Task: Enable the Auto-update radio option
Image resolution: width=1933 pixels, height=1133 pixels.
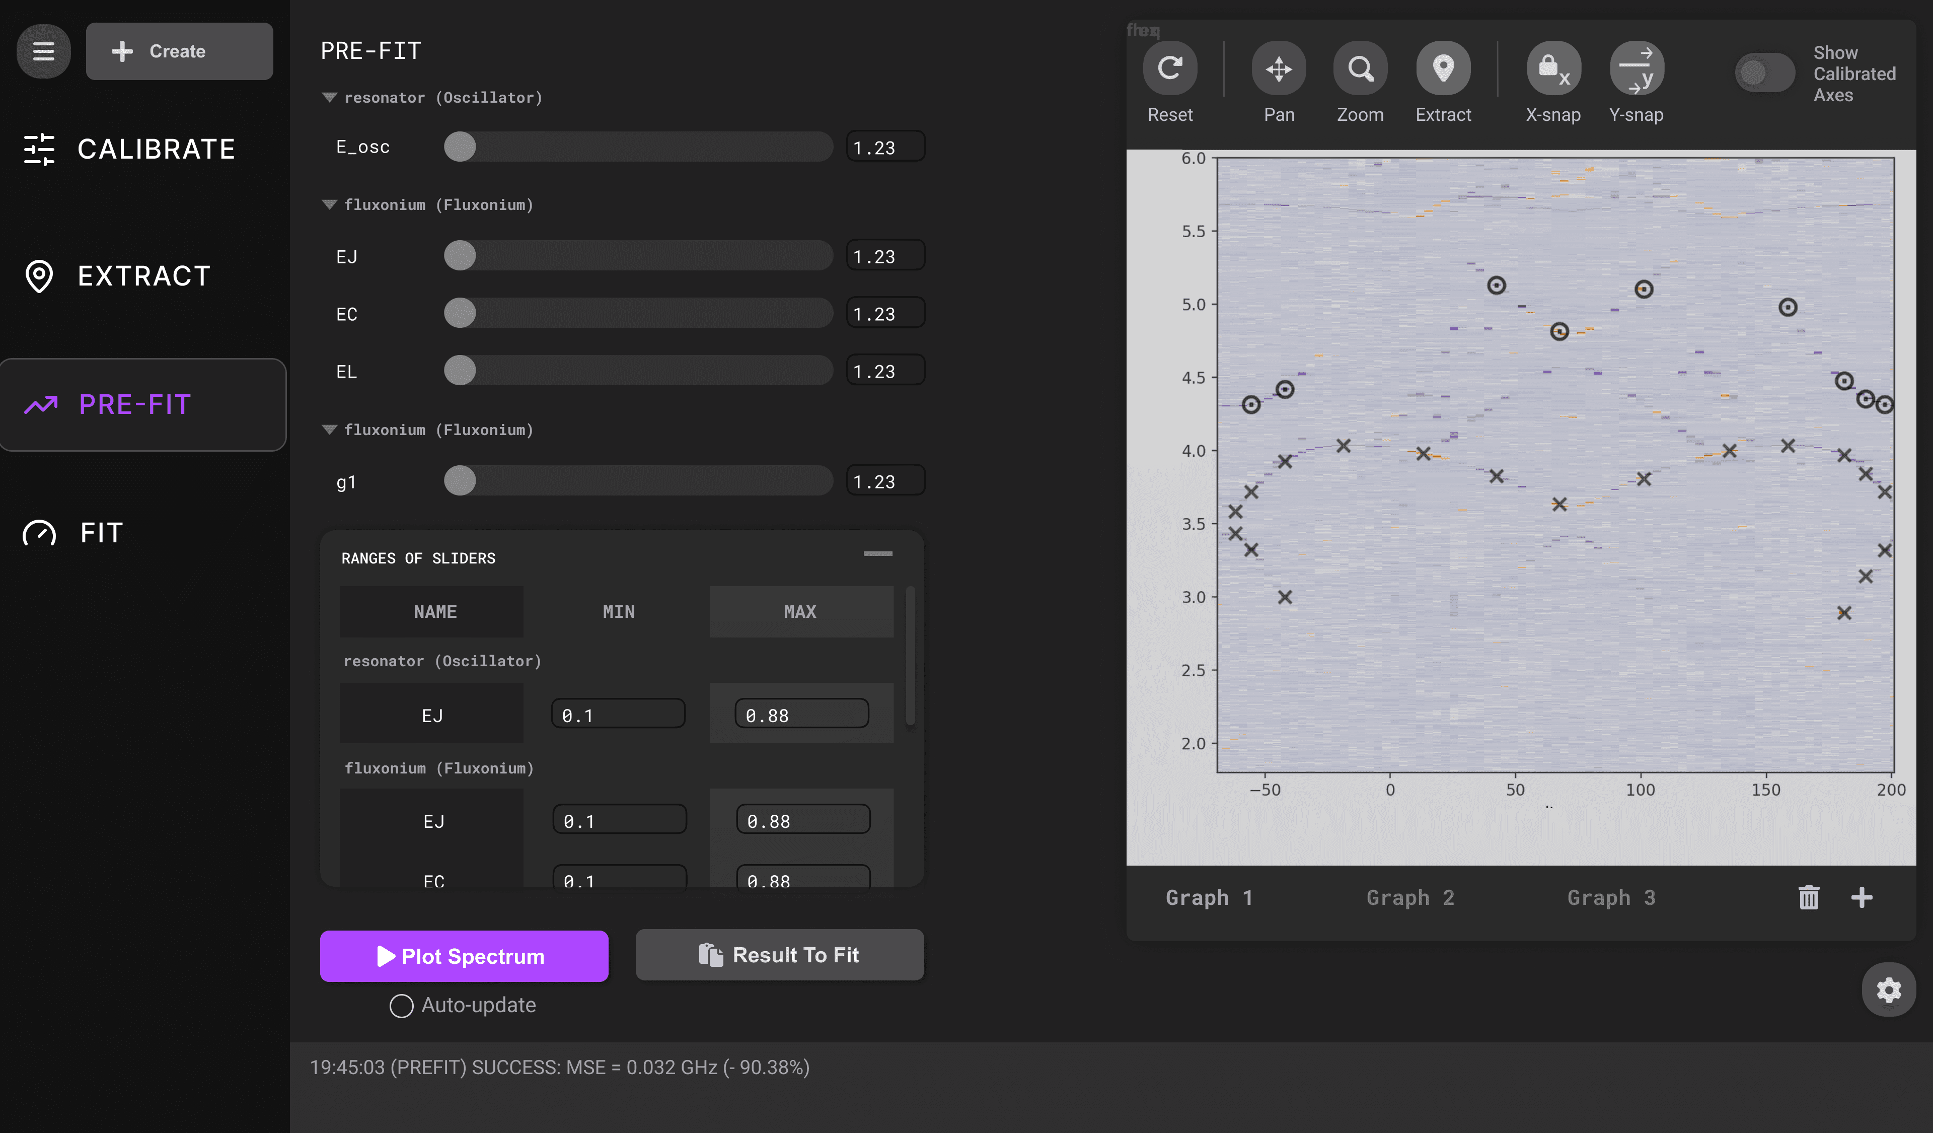Action: pyautogui.click(x=401, y=1006)
